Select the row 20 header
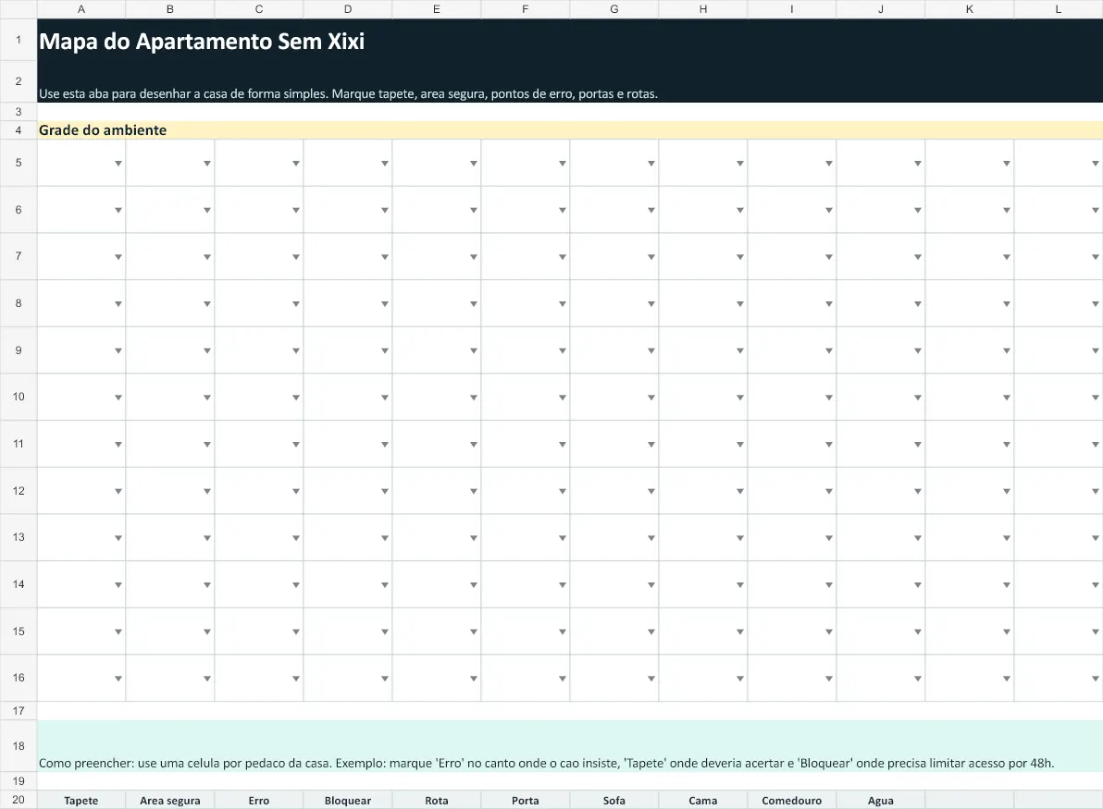The image size is (1103, 809). point(19,800)
